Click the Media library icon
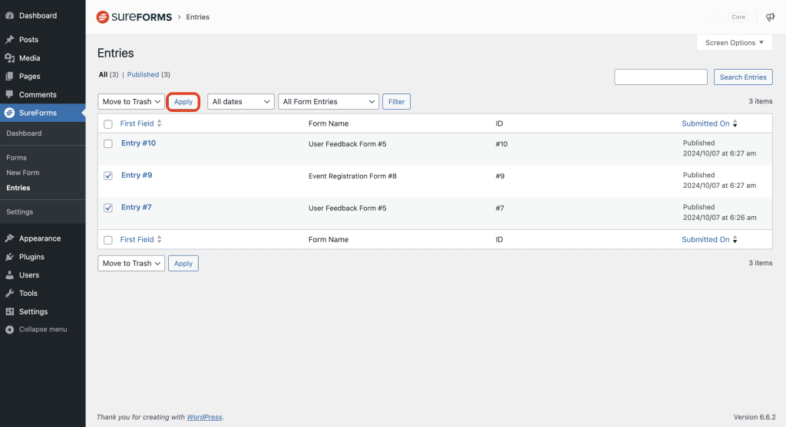 (9, 58)
